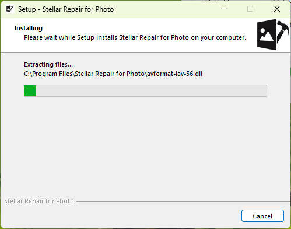This screenshot has width=291, height=229.
Task: Click the blank gray area below progress bar
Action: pyautogui.click(x=145, y=146)
